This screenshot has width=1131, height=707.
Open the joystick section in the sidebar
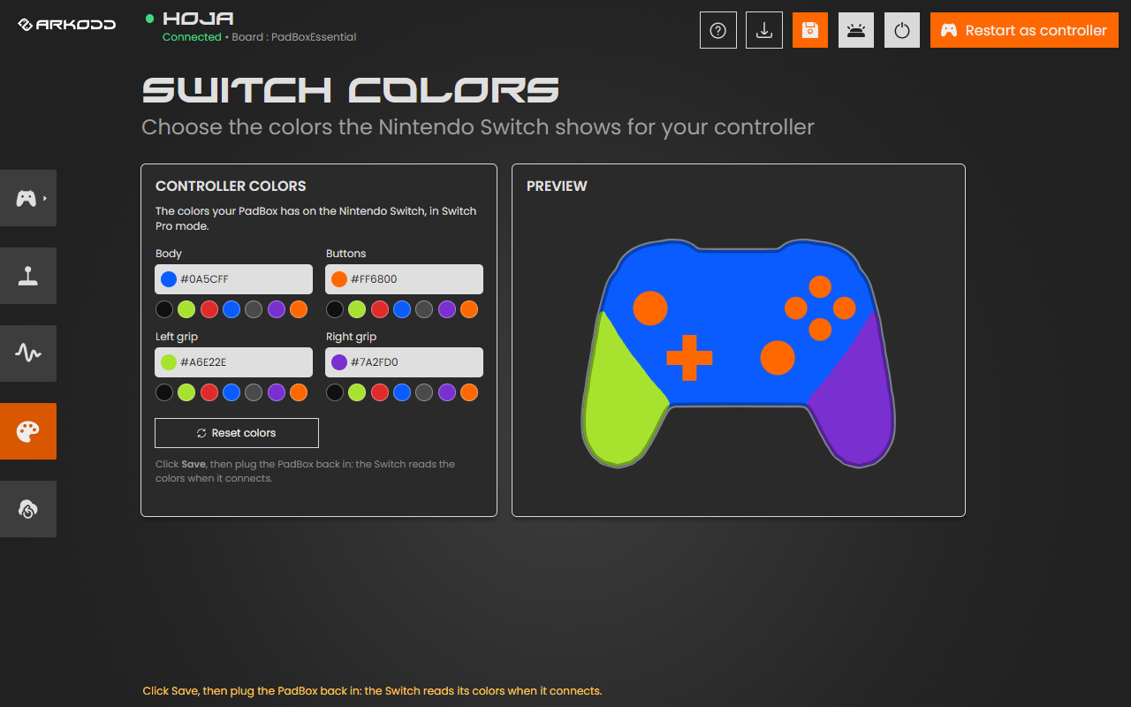[x=28, y=276]
